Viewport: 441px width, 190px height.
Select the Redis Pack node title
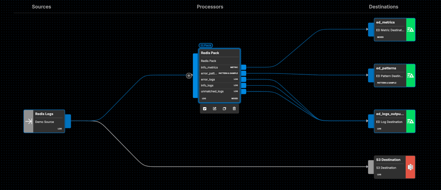(x=210, y=53)
